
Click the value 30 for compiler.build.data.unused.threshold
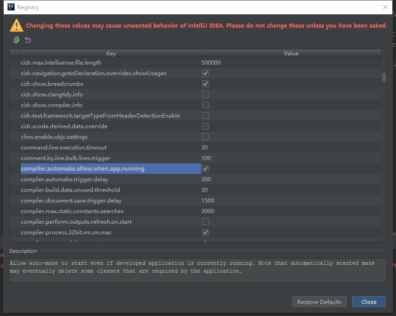pos(204,190)
